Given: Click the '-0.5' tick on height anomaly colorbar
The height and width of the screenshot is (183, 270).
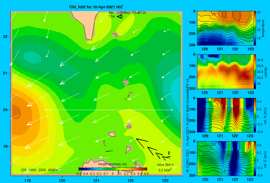Looking at the screenshot, I should pyautogui.click(x=78, y=174).
